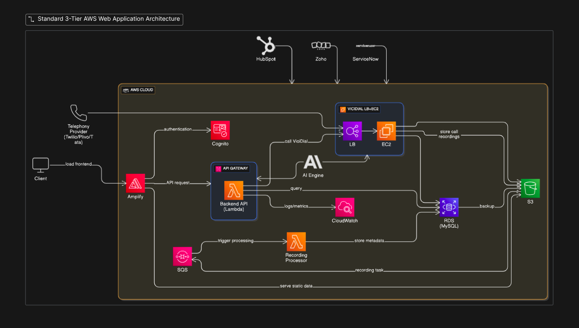The width and height of the screenshot is (579, 328).
Task: Click the Zoho integration icon
Action: point(322,45)
